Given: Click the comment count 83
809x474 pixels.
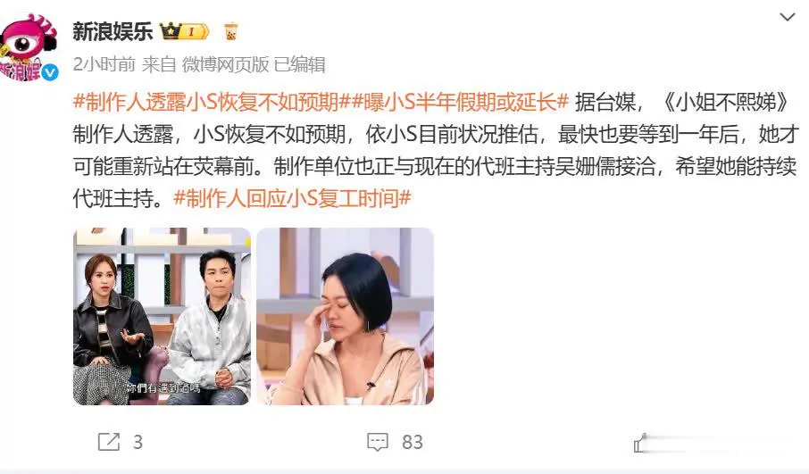Looking at the screenshot, I should point(413,442).
